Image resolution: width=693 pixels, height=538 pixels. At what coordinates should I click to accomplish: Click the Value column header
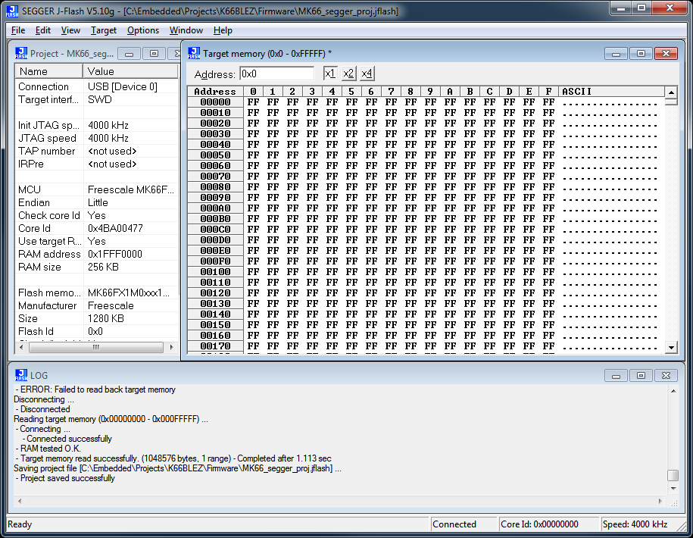(x=130, y=71)
